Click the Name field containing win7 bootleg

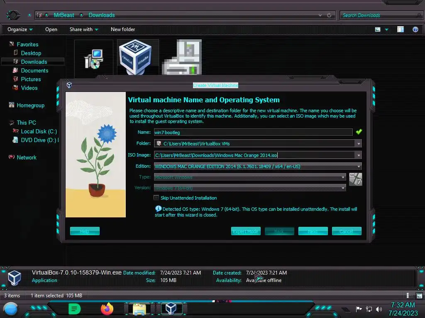(253, 132)
